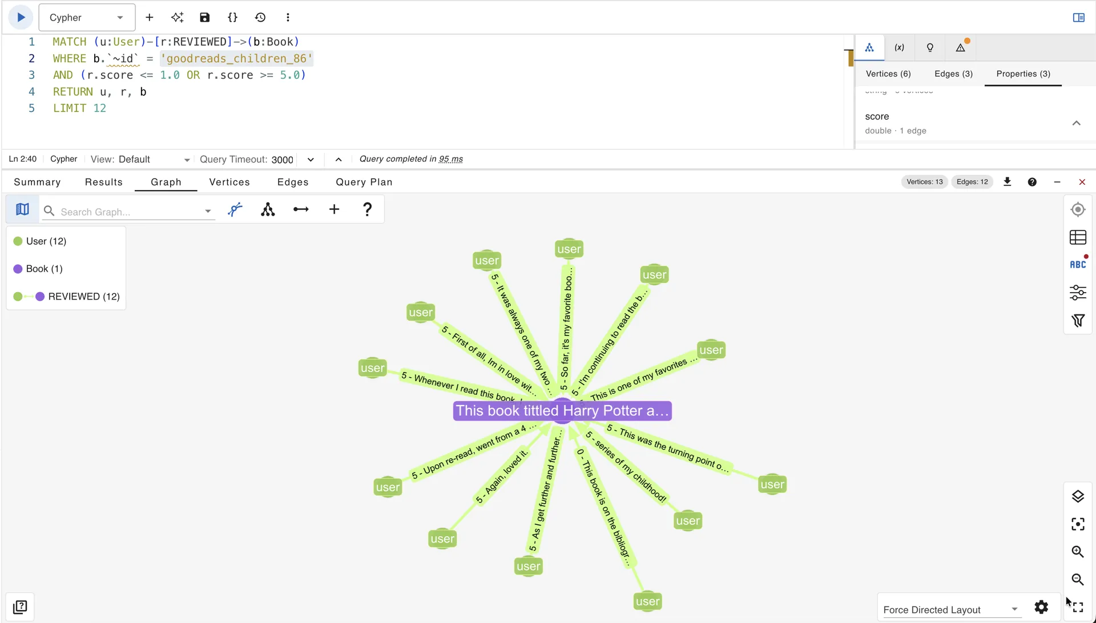
Task: Switch to the Results tab
Action: 104,182
